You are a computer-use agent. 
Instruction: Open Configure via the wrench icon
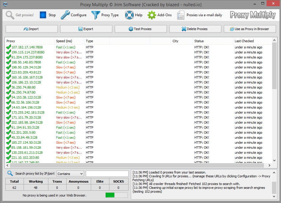[65, 15]
